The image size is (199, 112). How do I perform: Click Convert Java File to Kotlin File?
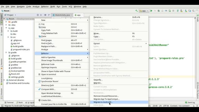point(62,104)
